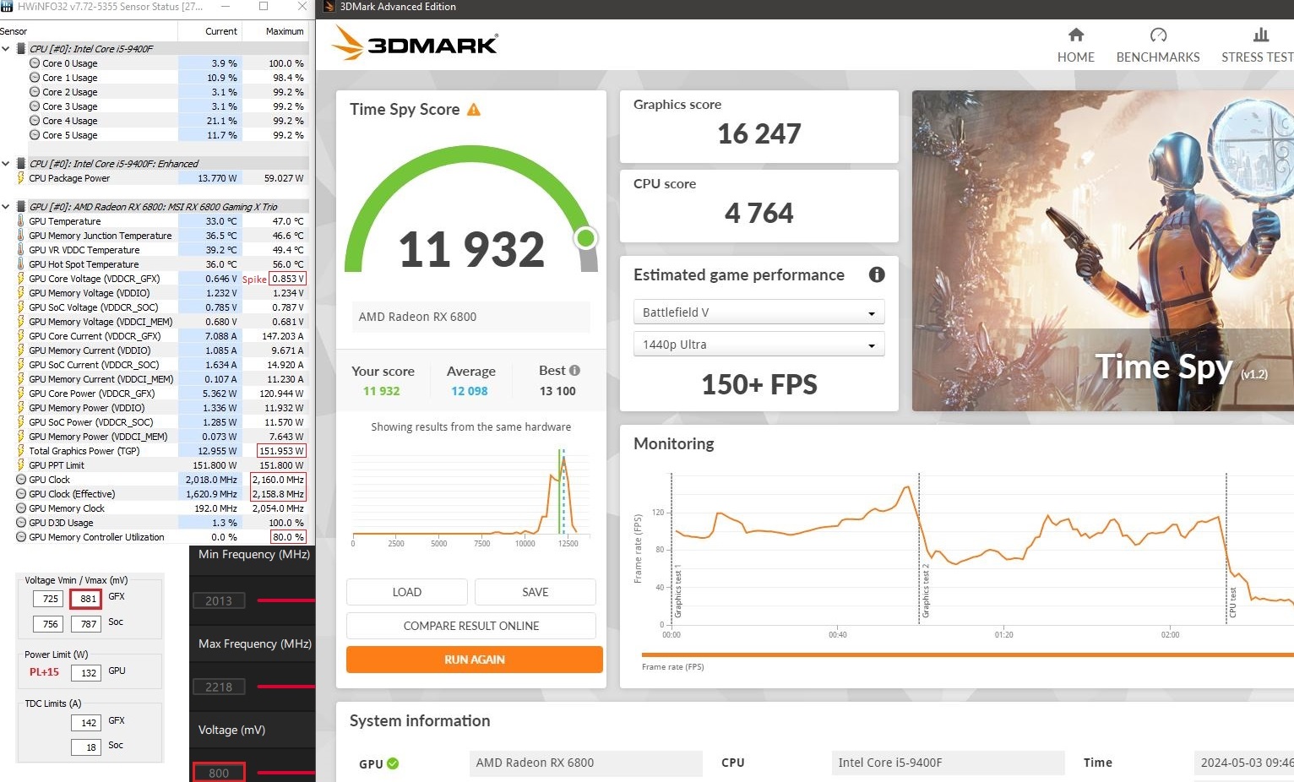Select the GPU Memory Clock row
1294x782 pixels.
(155, 508)
